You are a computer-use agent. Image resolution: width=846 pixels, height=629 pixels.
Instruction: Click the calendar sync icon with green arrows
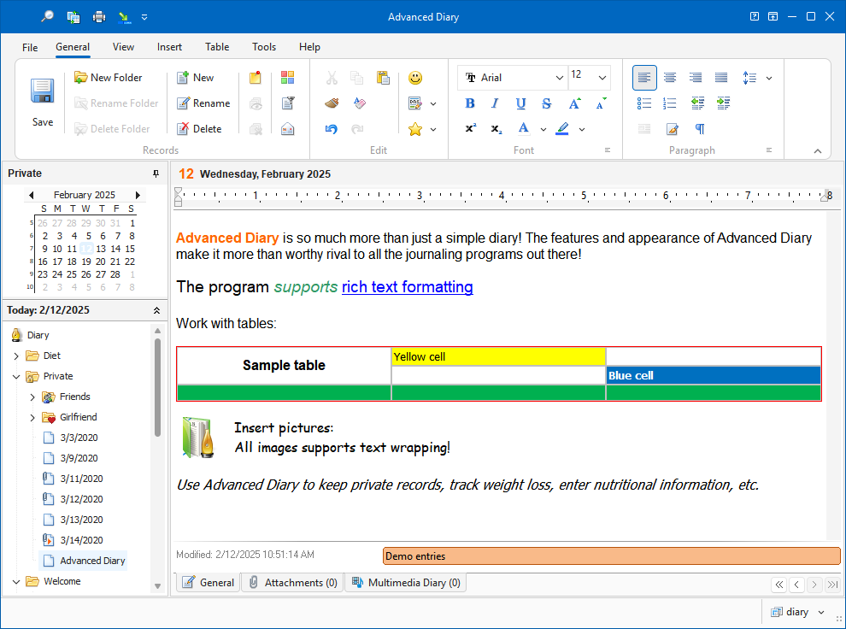[73, 17]
